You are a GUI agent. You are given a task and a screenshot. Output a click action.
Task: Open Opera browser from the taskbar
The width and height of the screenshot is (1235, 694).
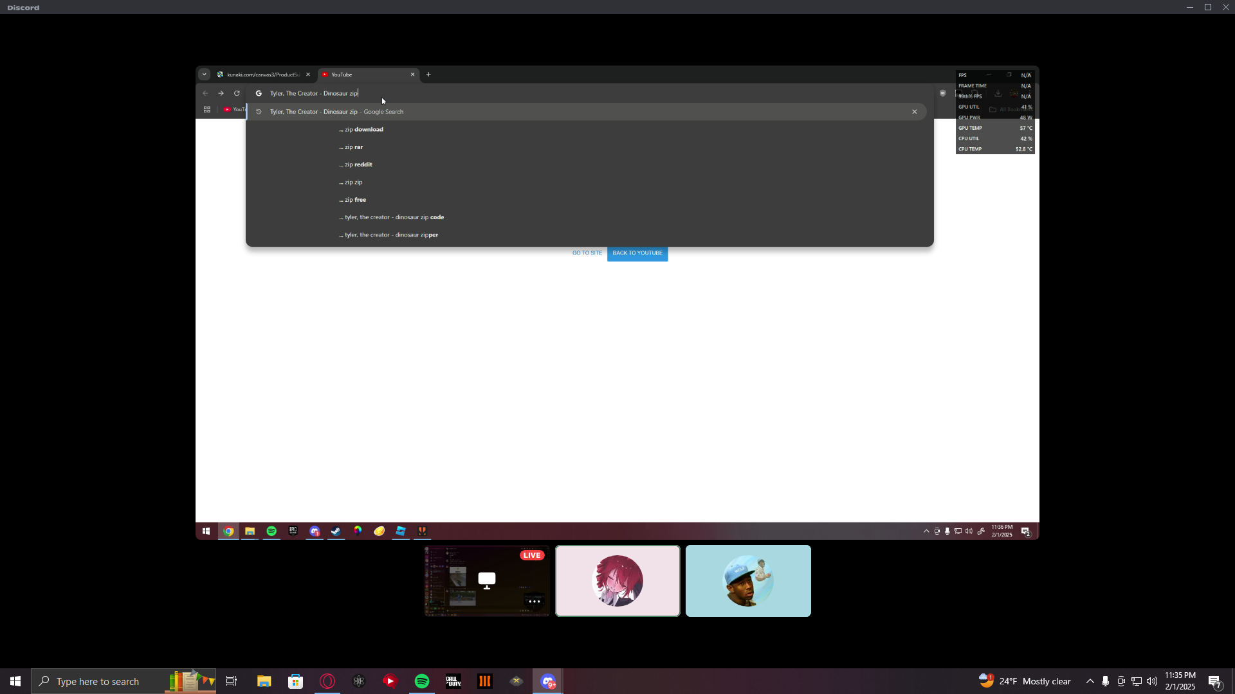(327, 681)
